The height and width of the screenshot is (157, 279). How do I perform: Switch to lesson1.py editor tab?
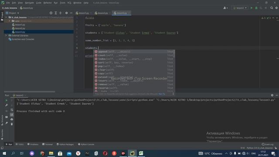83,13
